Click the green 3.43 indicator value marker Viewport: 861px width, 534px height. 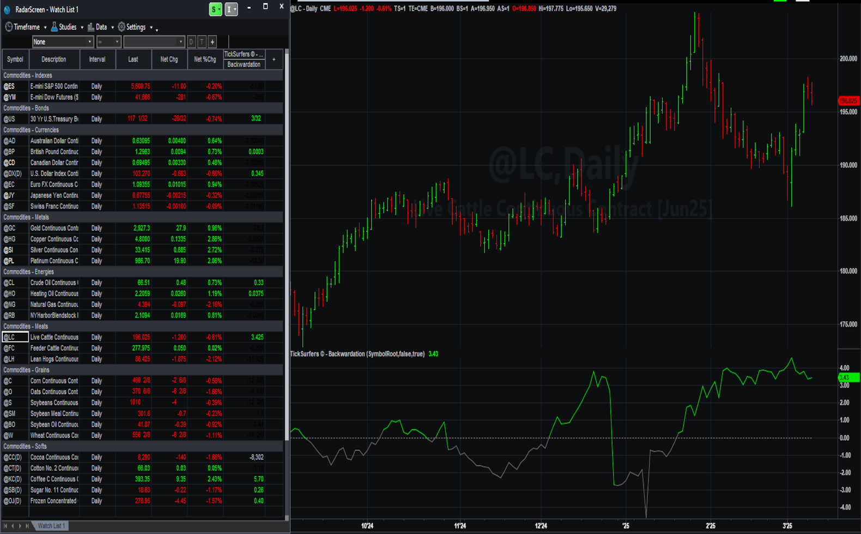848,377
